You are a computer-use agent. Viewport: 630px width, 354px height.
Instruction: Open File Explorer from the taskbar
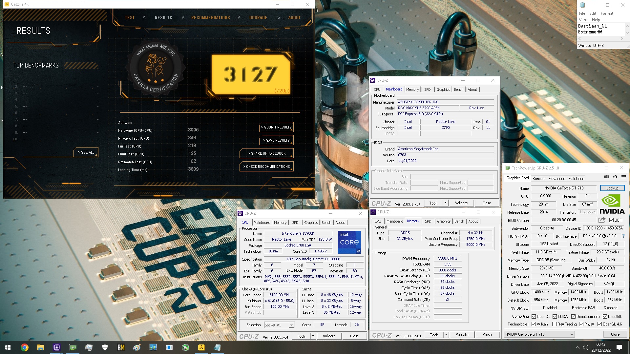40,347
